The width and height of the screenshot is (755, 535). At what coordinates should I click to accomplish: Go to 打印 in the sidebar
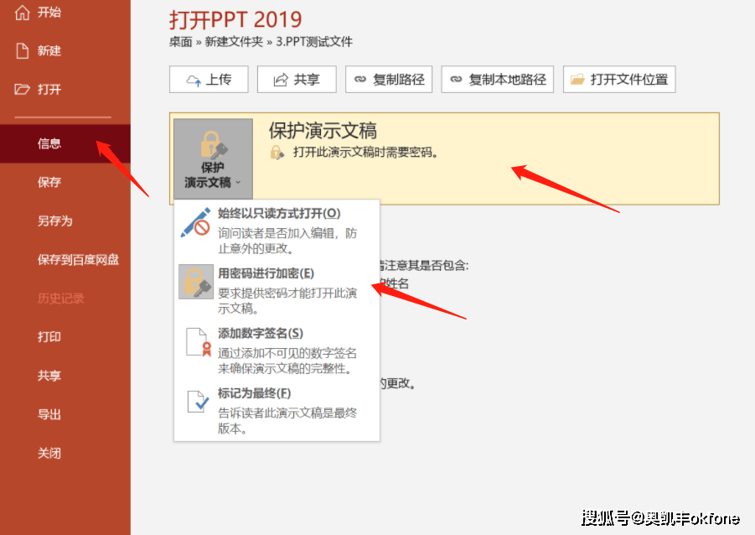click(x=65, y=337)
